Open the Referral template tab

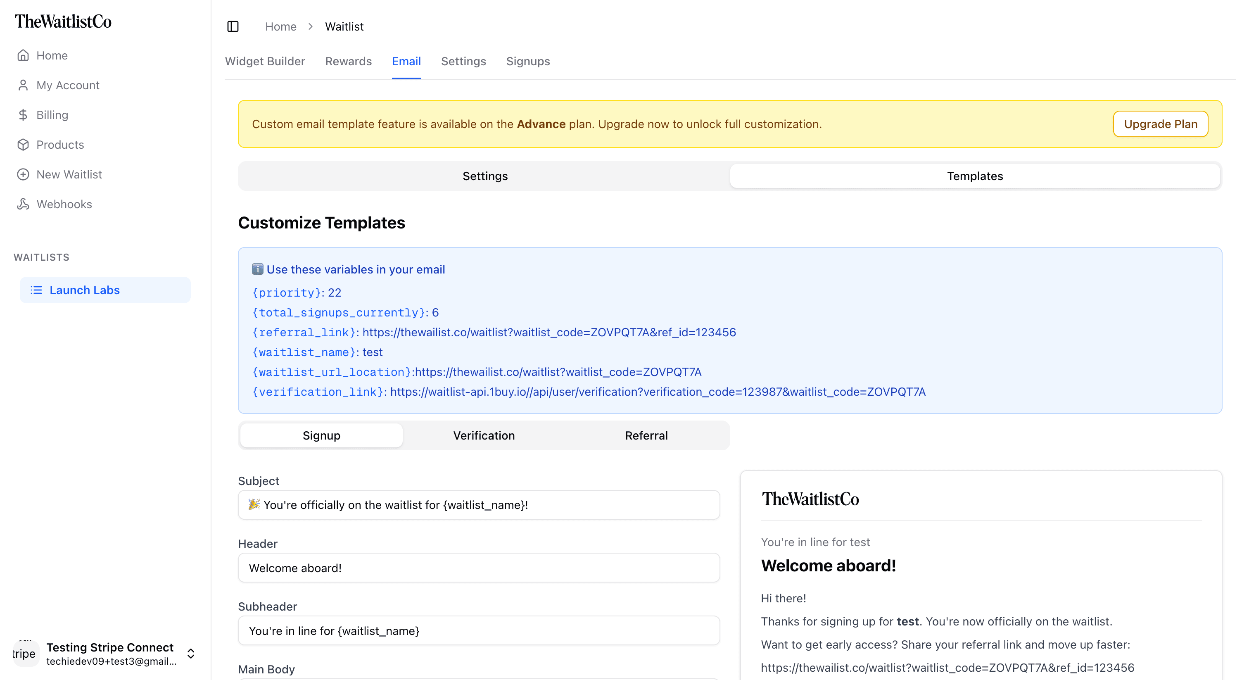tap(646, 435)
